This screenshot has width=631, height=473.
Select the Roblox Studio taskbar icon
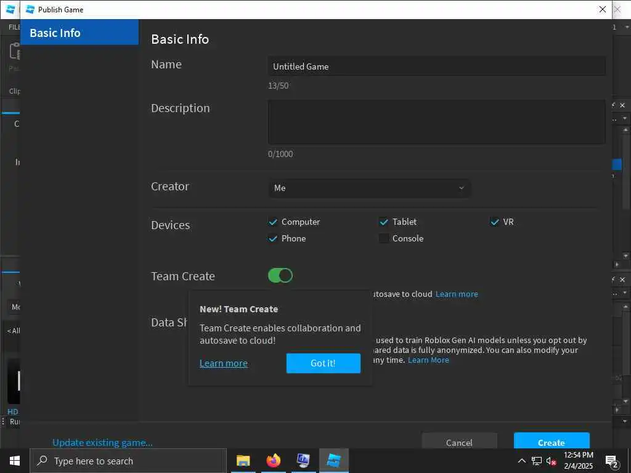334,461
